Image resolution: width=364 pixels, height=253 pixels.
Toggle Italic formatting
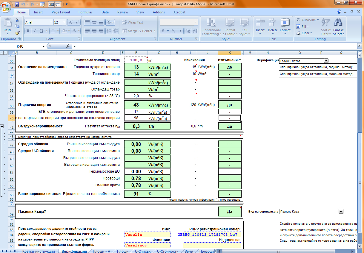(35, 31)
